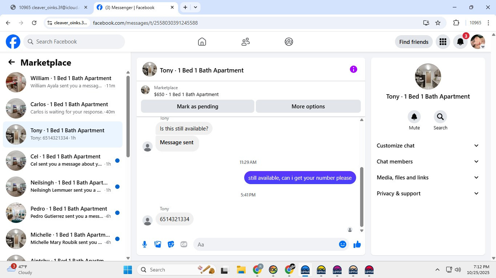Click the Search Facebook field
This screenshot has width=496, height=278.
coord(74,42)
